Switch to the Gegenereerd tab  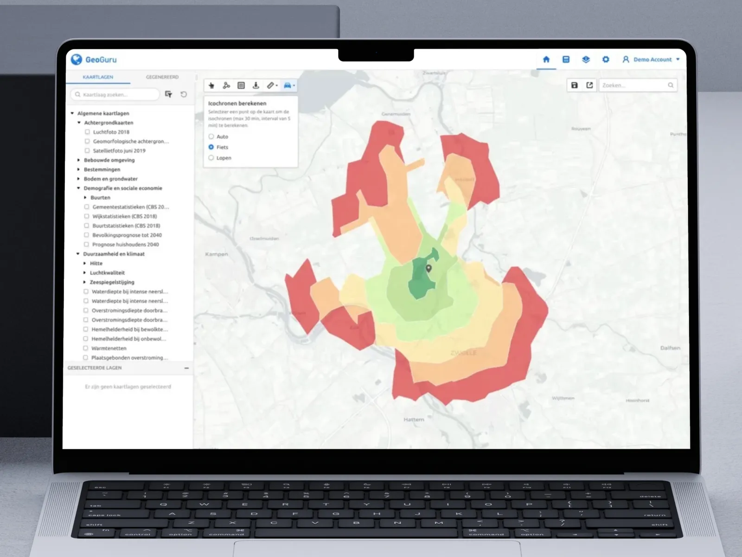click(x=162, y=77)
